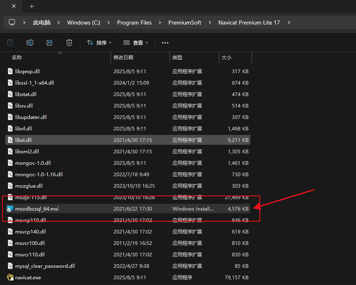Open the three-dot more options menu

165,43
